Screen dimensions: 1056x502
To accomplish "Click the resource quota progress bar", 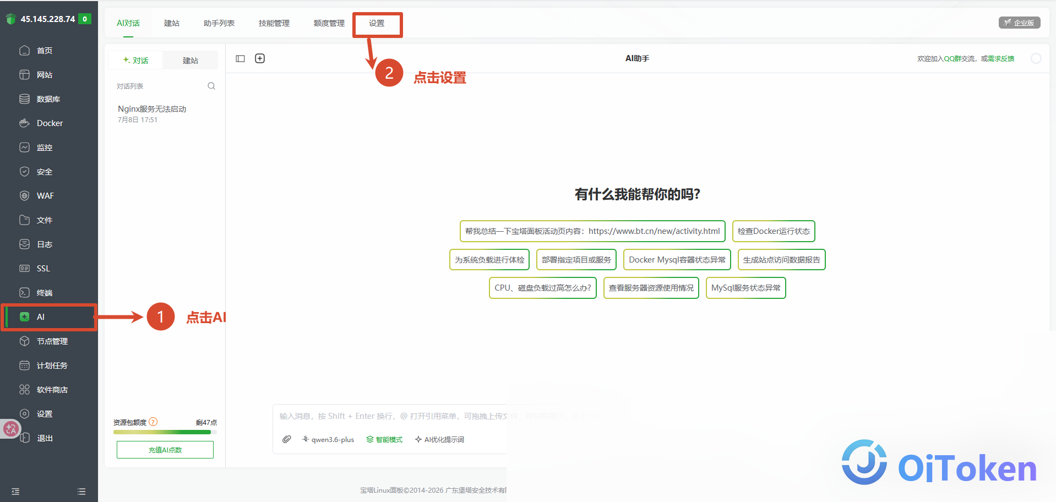I will pyautogui.click(x=165, y=432).
